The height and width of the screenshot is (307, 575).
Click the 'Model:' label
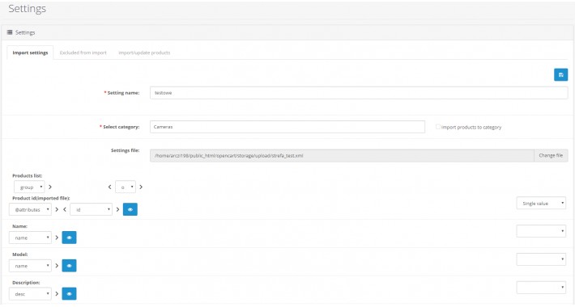click(20, 254)
